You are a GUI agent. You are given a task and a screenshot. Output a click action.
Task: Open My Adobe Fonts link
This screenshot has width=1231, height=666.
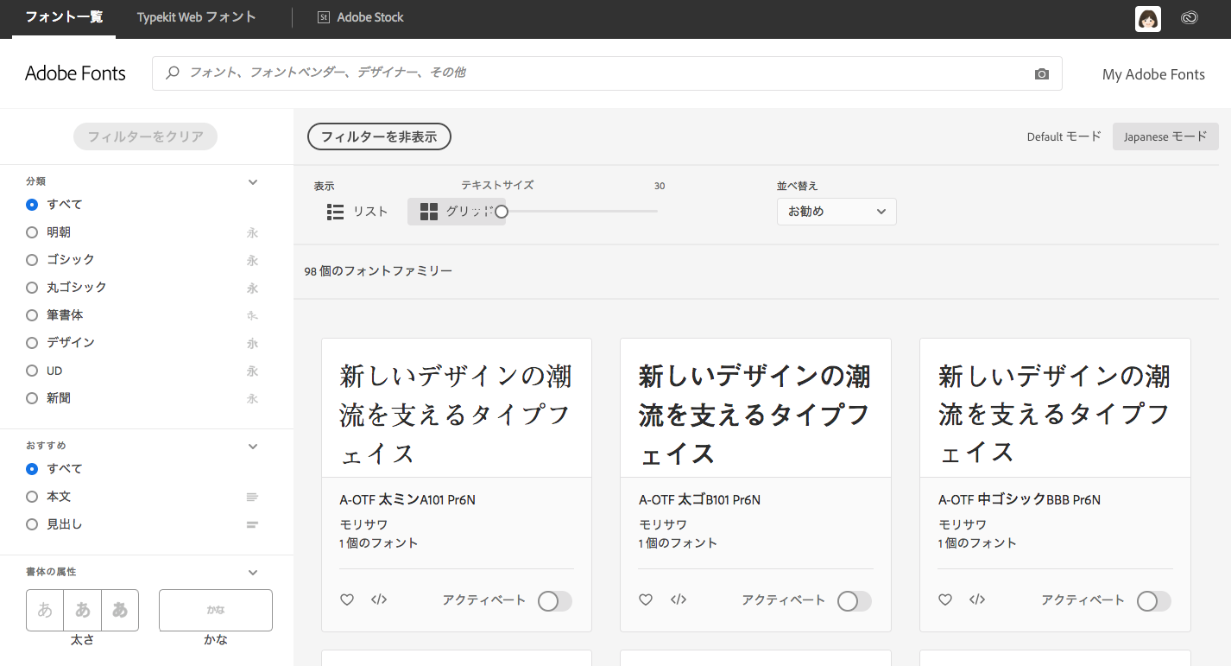(1153, 74)
